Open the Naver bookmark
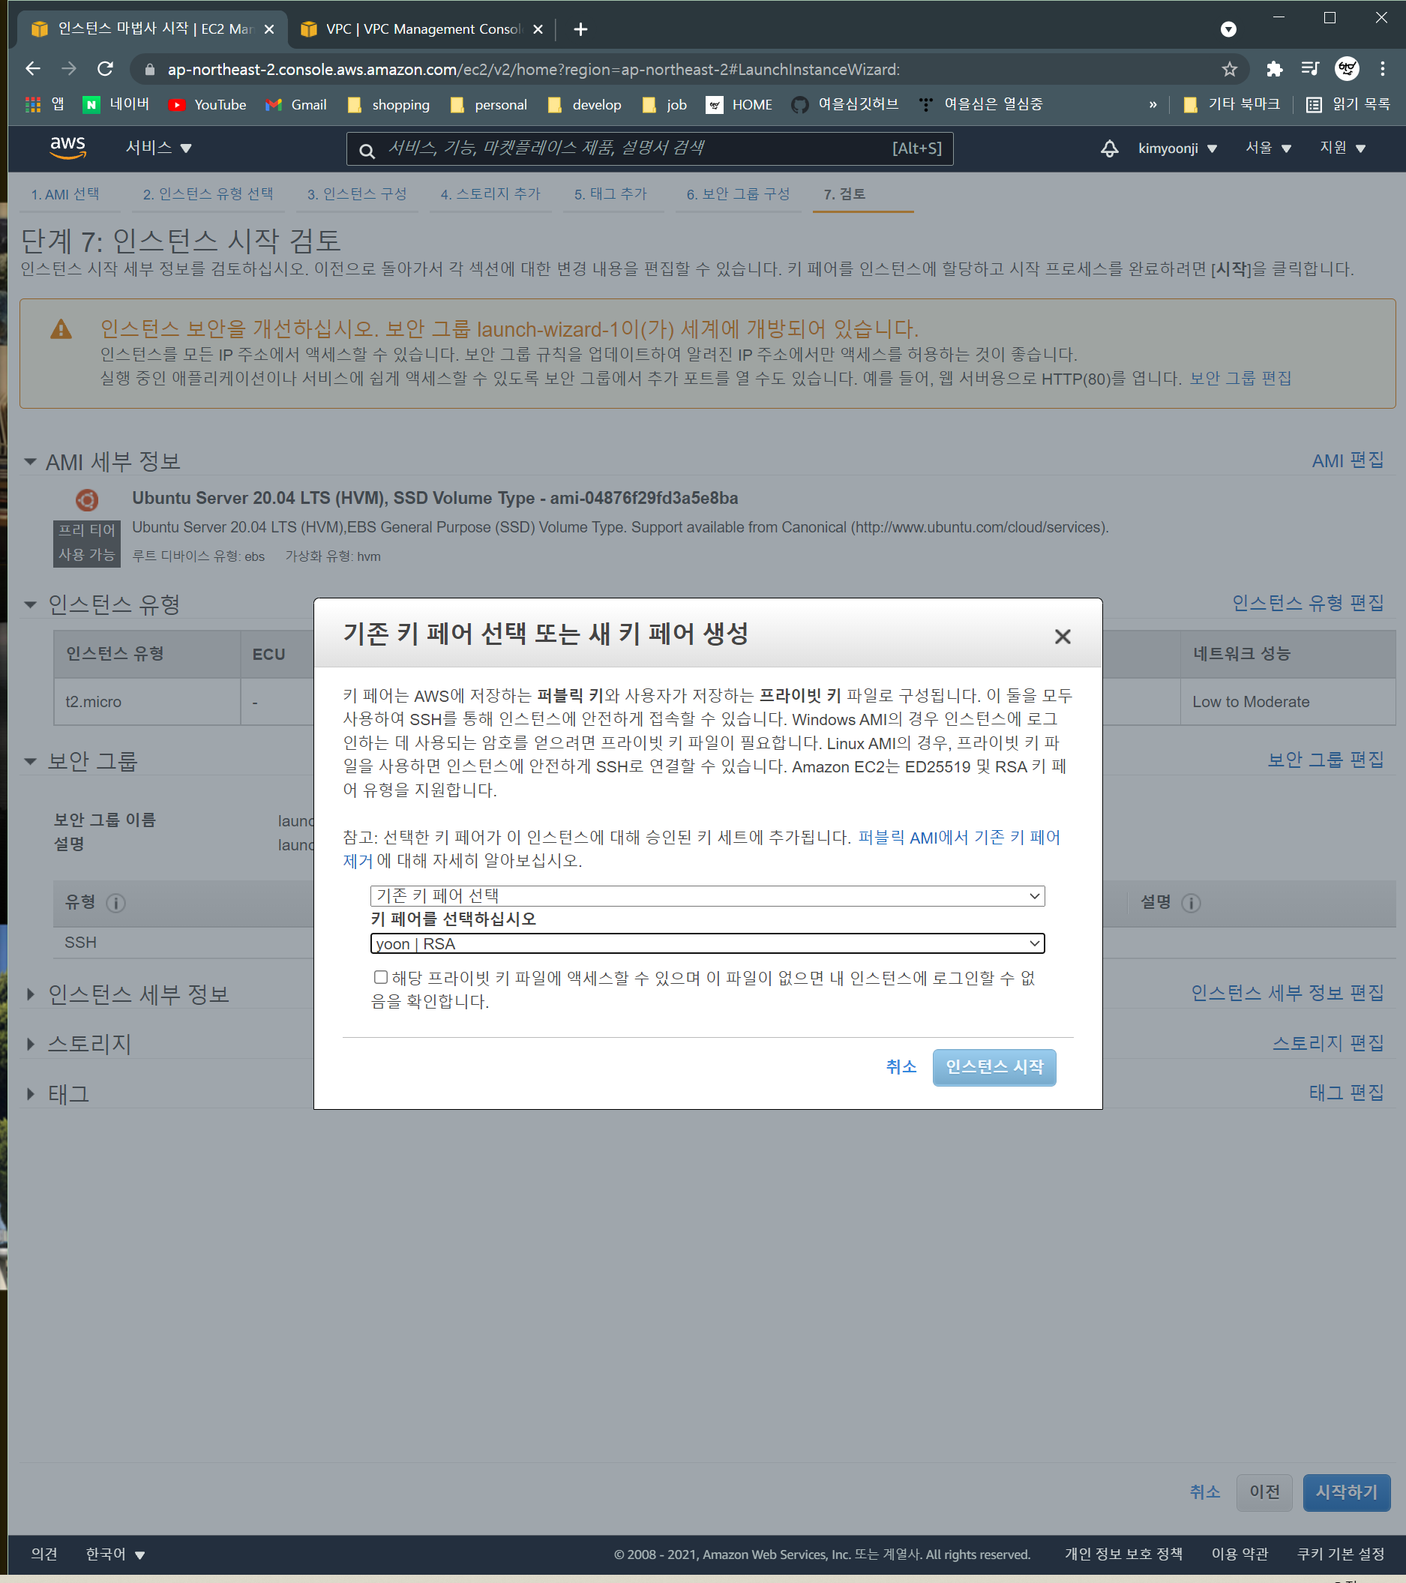Screen dimensions: 1406x1583 [116, 104]
